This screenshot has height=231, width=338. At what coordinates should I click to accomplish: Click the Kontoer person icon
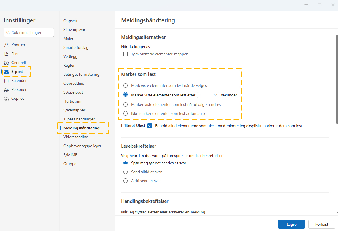[x=6, y=45]
